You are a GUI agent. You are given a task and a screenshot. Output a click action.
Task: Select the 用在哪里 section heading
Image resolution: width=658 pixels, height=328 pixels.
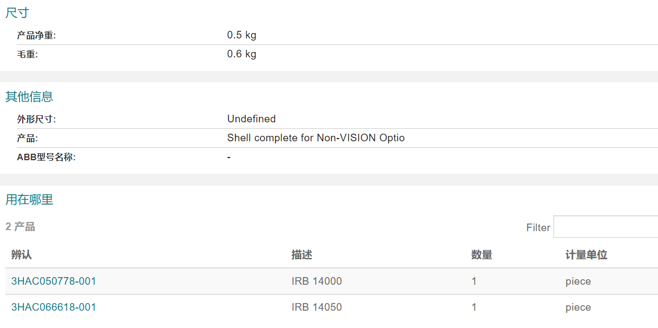tap(29, 200)
